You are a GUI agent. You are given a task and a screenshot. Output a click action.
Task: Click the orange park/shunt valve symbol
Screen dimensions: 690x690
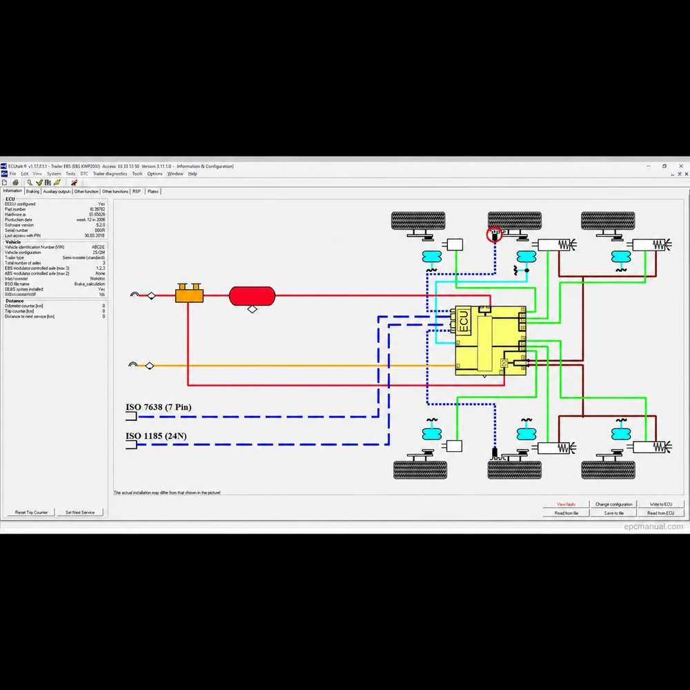(x=189, y=293)
